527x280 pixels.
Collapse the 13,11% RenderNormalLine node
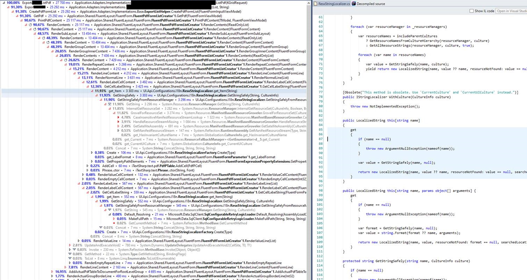(x=79, y=78)
